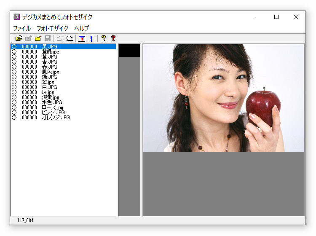Click the add material image icon

pyautogui.click(x=28, y=38)
